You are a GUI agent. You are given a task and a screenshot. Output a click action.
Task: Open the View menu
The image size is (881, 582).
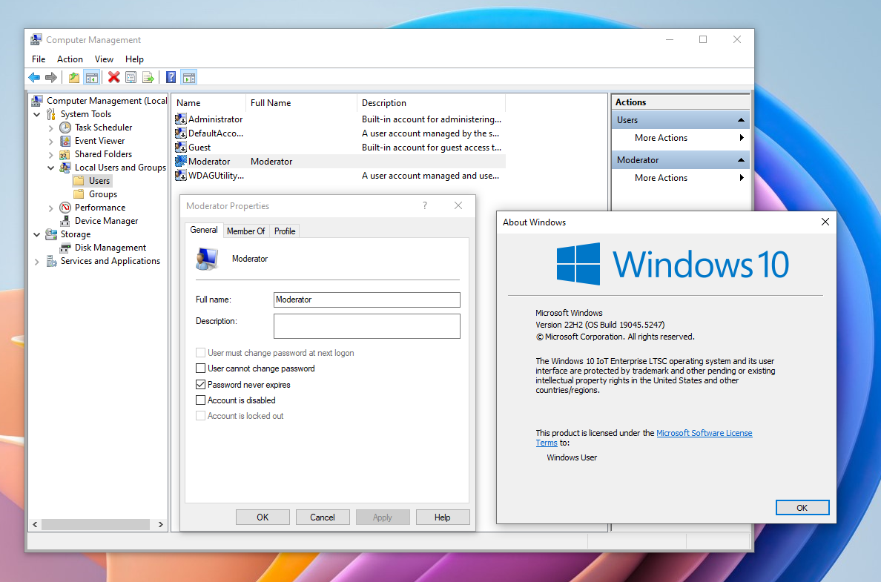pos(104,59)
